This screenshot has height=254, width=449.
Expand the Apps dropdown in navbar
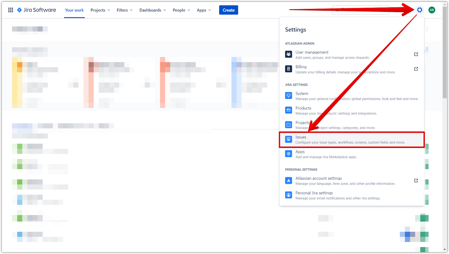[x=204, y=10]
